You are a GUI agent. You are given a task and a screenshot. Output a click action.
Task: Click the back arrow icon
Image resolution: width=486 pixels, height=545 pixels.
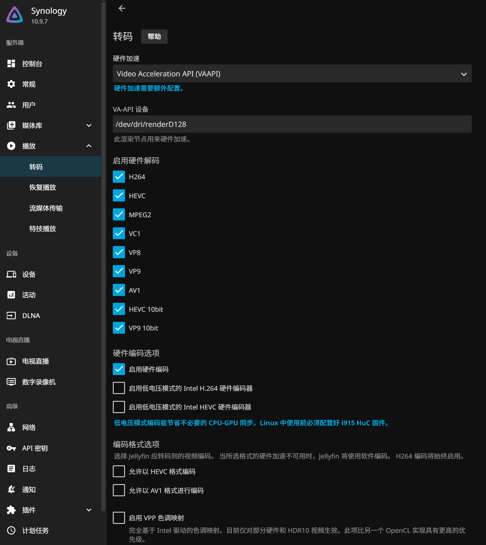tap(122, 8)
